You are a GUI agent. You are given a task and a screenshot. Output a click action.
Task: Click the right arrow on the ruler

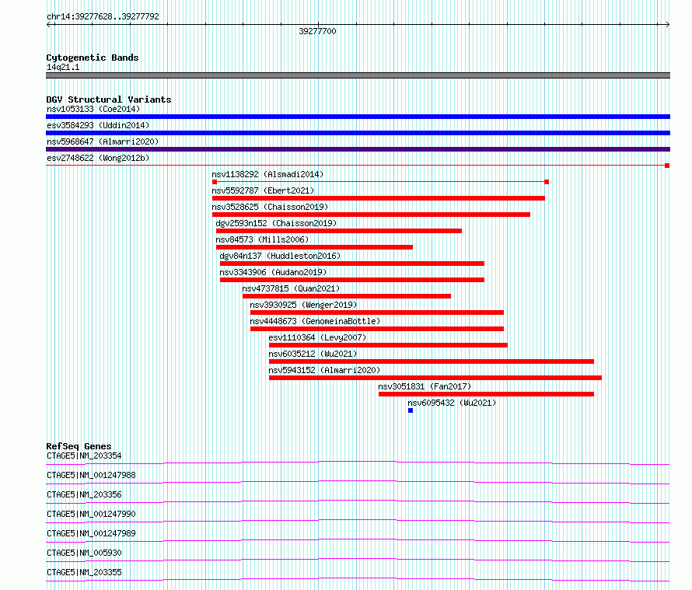pos(667,25)
